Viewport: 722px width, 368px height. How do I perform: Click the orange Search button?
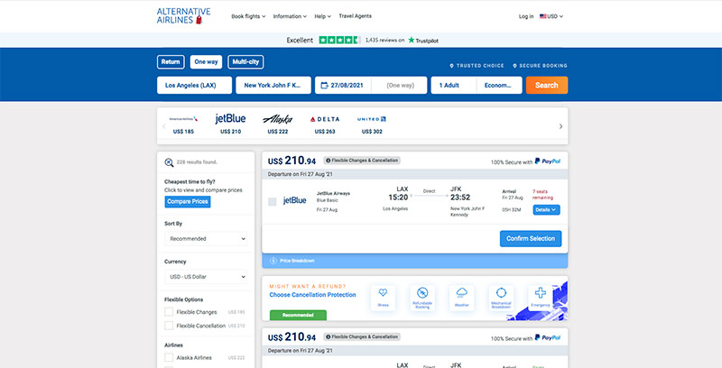point(547,85)
